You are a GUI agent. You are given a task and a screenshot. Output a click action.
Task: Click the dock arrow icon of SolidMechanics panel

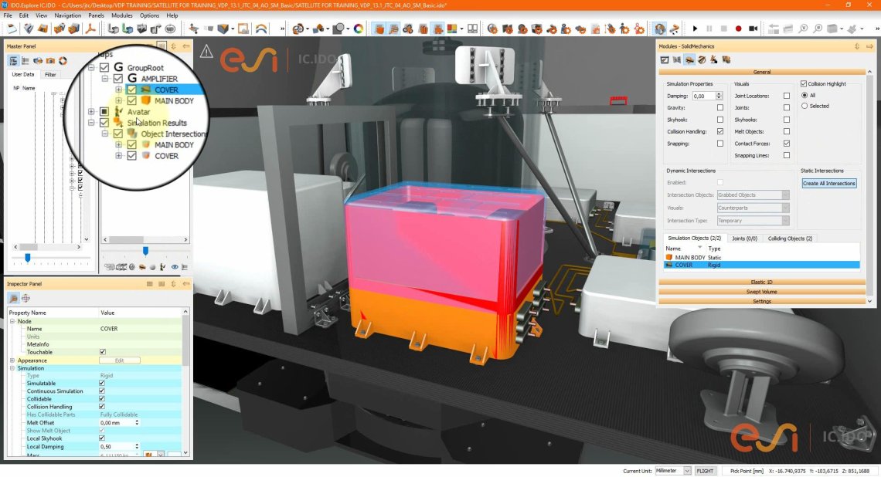[869, 46]
